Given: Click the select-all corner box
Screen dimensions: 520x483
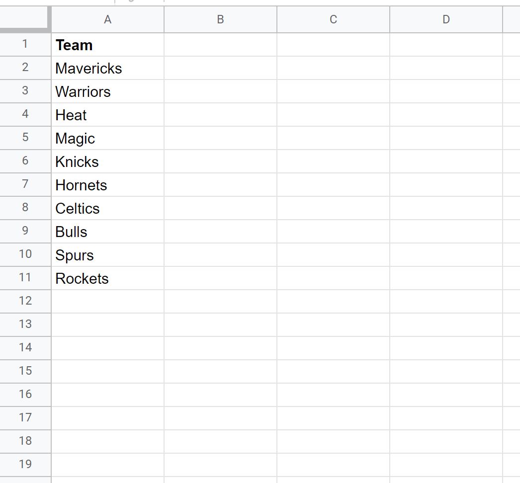Looking at the screenshot, I should tap(24, 18).
